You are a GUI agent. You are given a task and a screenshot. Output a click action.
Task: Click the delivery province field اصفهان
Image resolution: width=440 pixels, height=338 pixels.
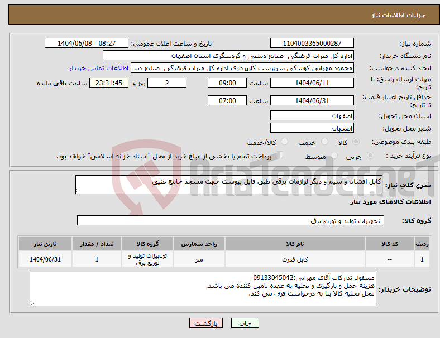[312, 116]
